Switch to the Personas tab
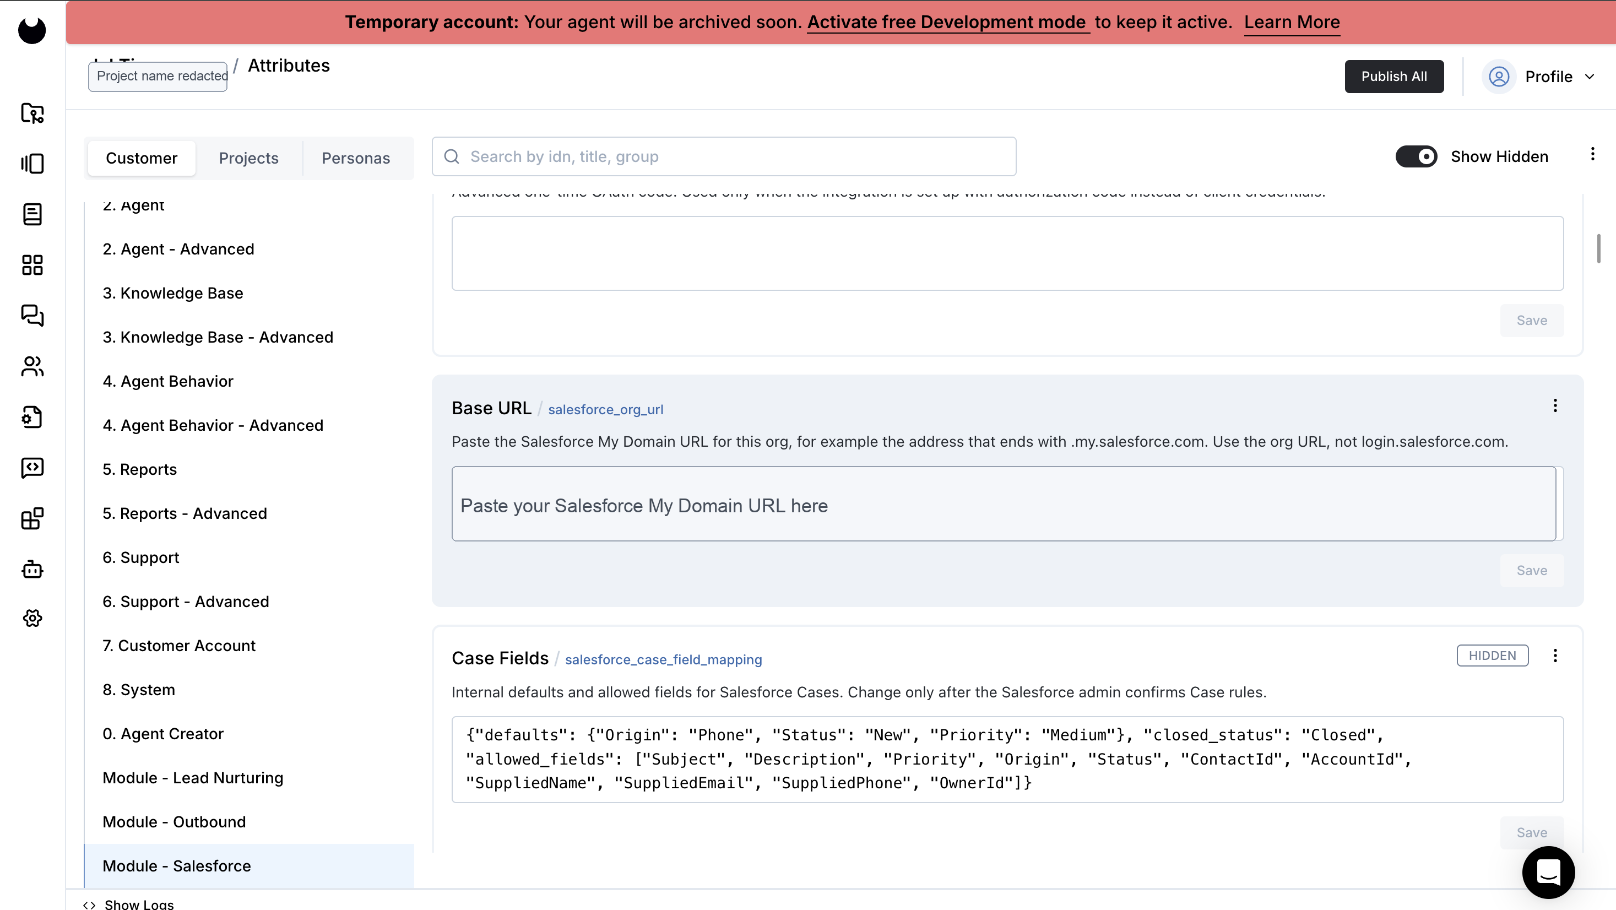The height and width of the screenshot is (910, 1616). [x=356, y=158]
